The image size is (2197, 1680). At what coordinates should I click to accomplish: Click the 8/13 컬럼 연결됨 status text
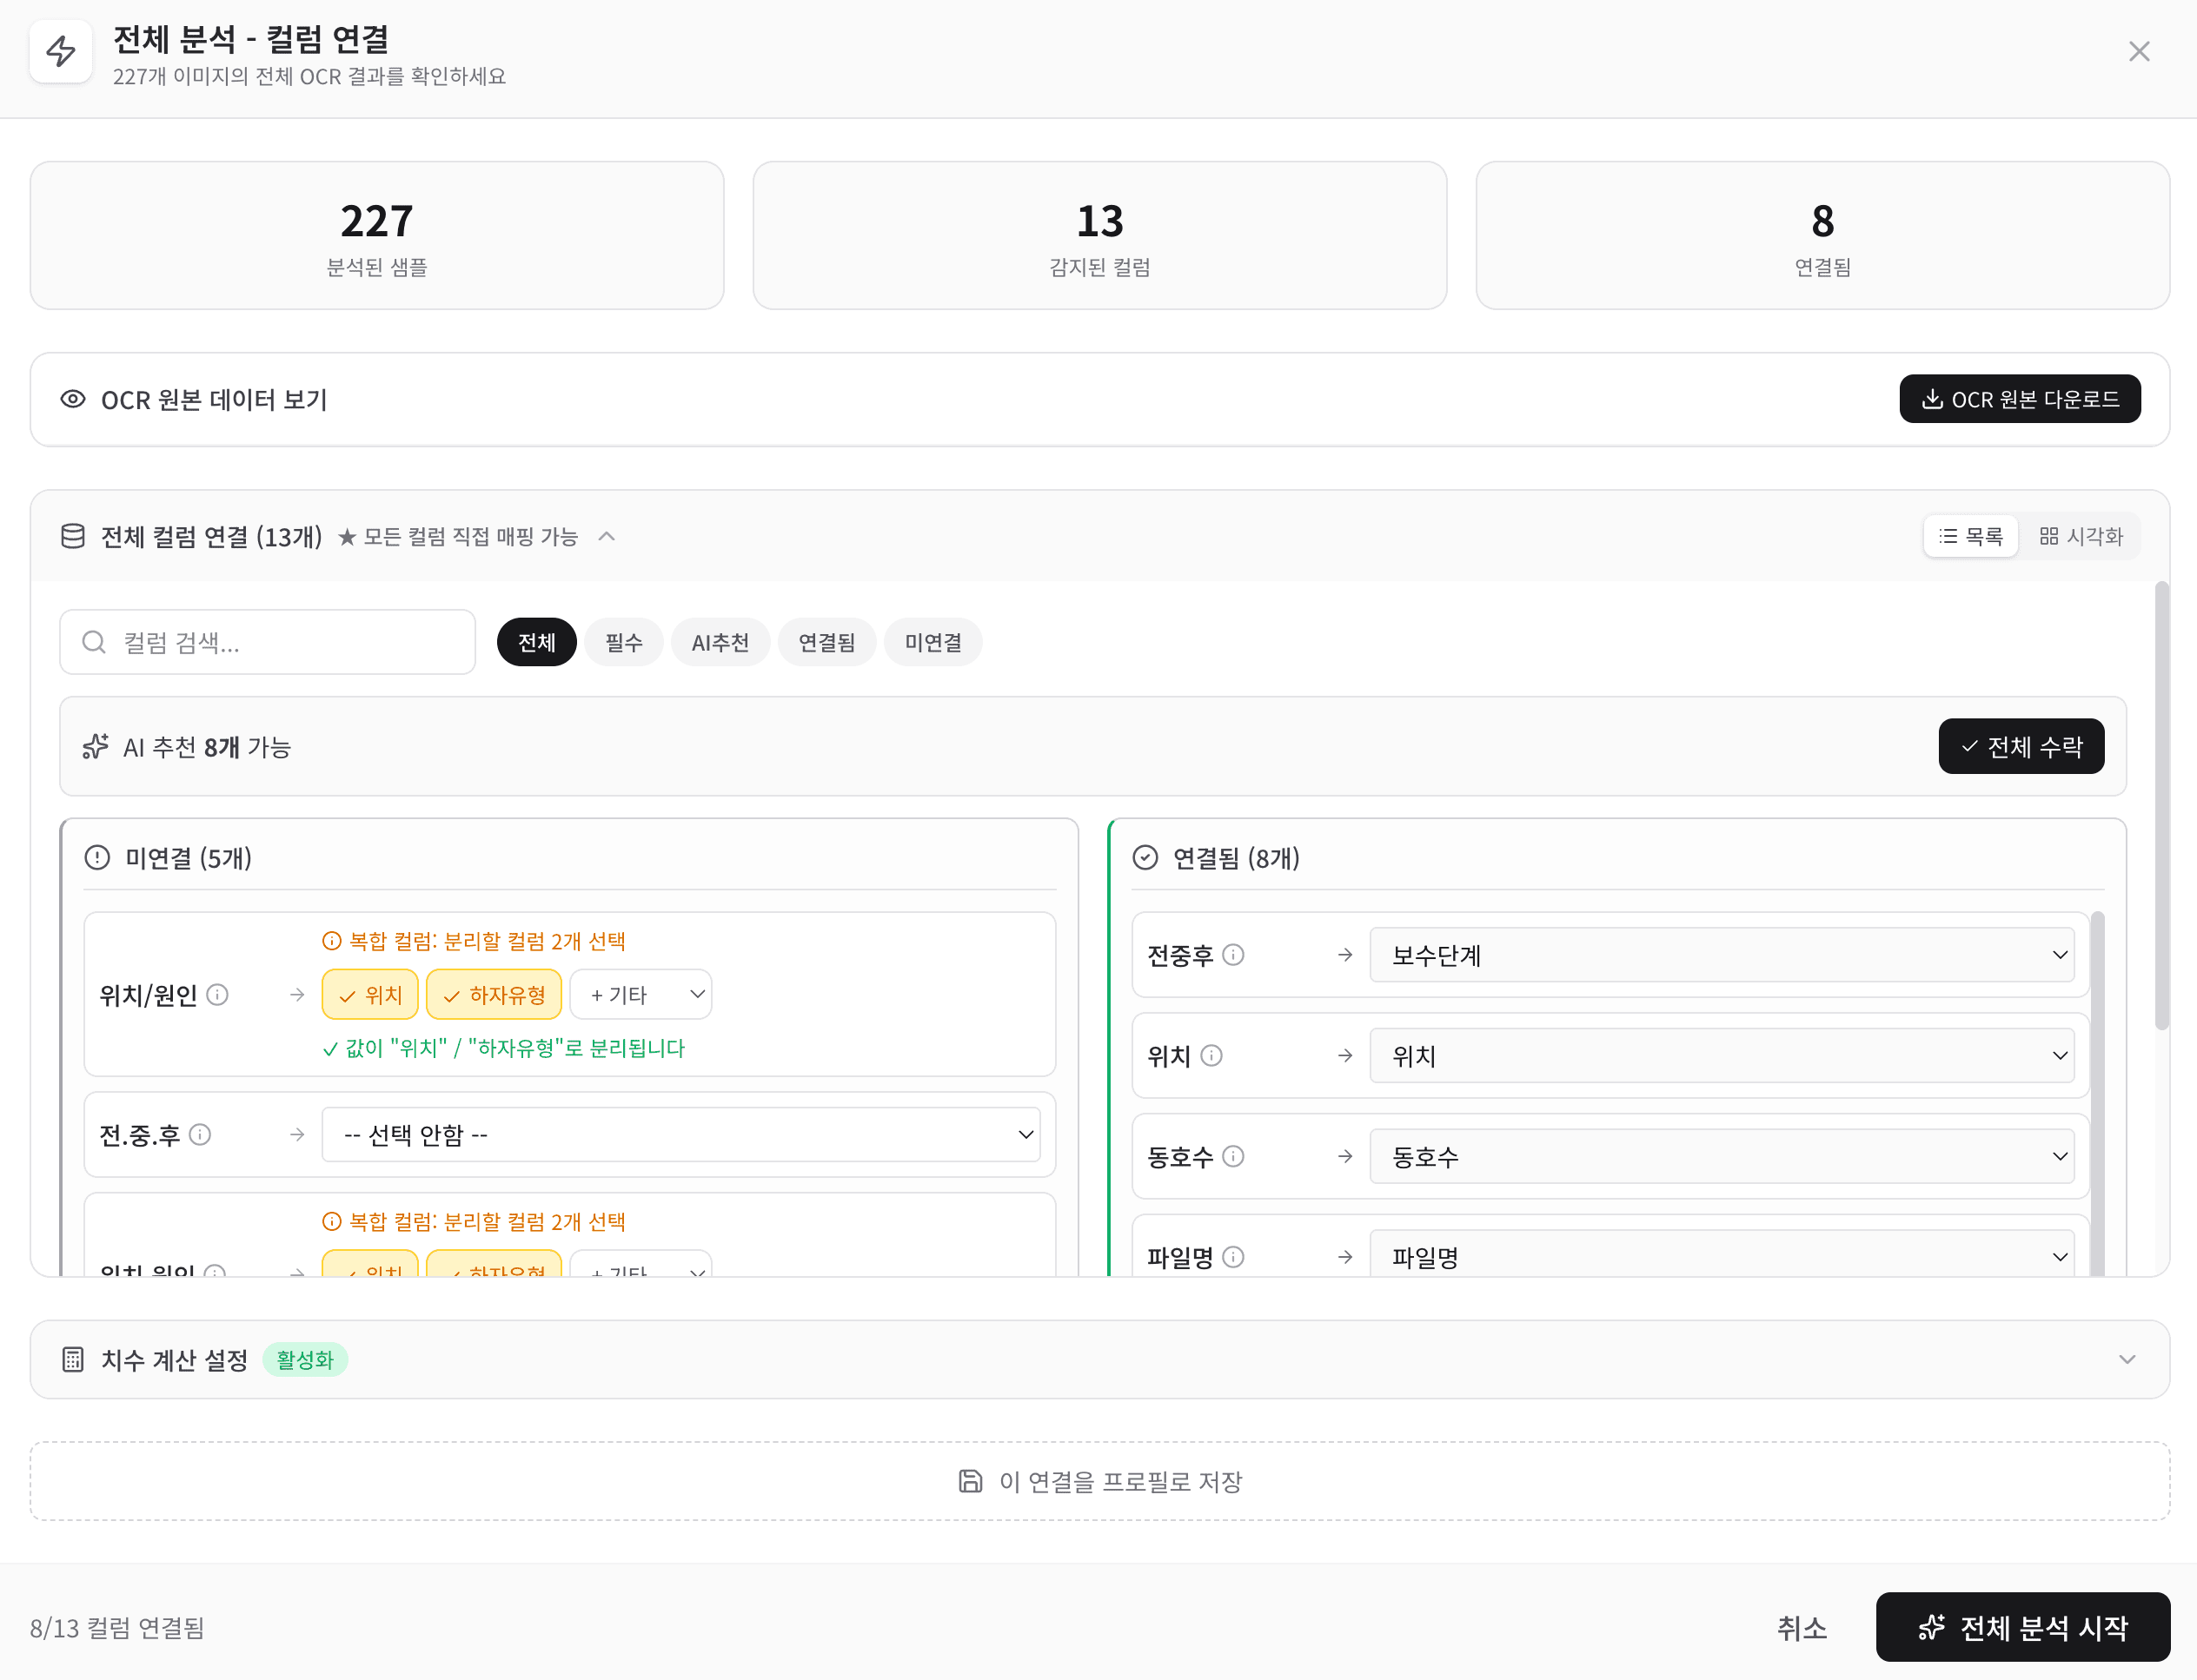click(117, 1628)
